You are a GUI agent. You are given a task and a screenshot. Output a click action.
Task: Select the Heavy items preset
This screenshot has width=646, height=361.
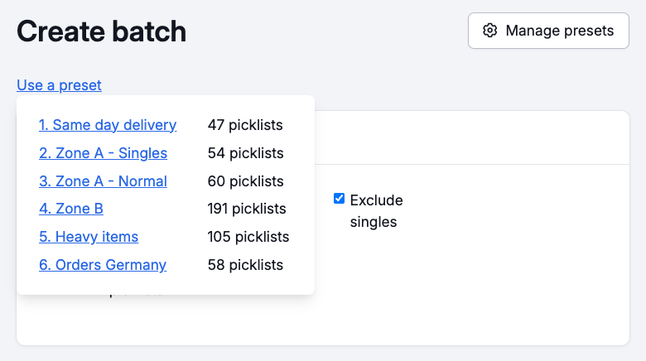click(89, 237)
